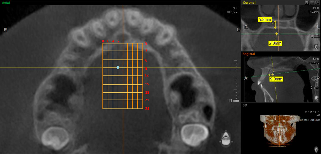Click the skull orientation icon in 3D view
The width and height of the screenshot is (321, 154).
316,150
